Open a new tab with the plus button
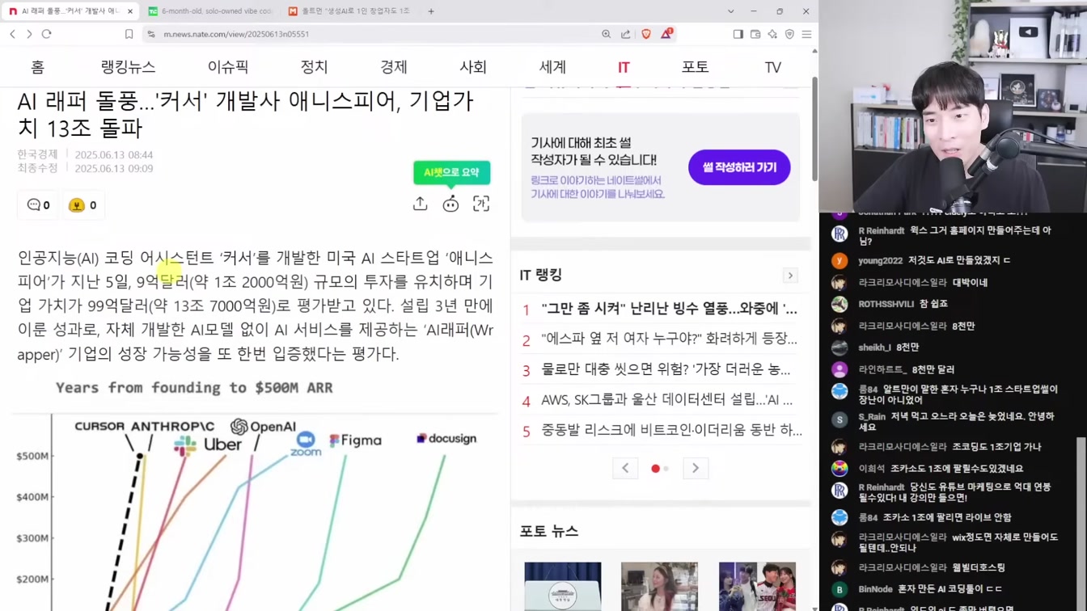The height and width of the screenshot is (611, 1087). click(x=431, y=11)
